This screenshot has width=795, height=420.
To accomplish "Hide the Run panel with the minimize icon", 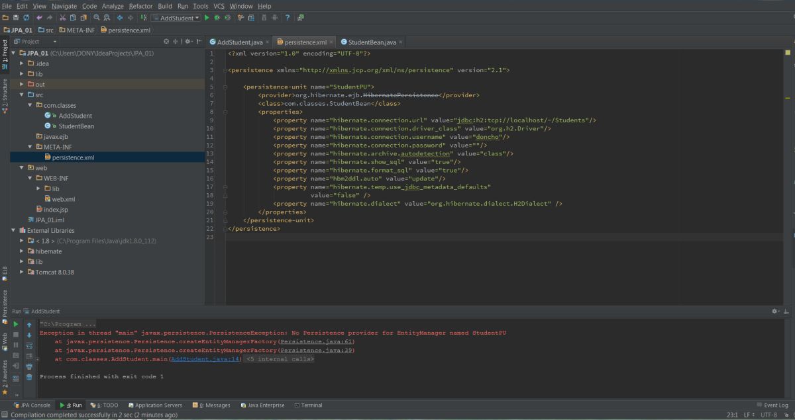I will click(x=786, y=311).
